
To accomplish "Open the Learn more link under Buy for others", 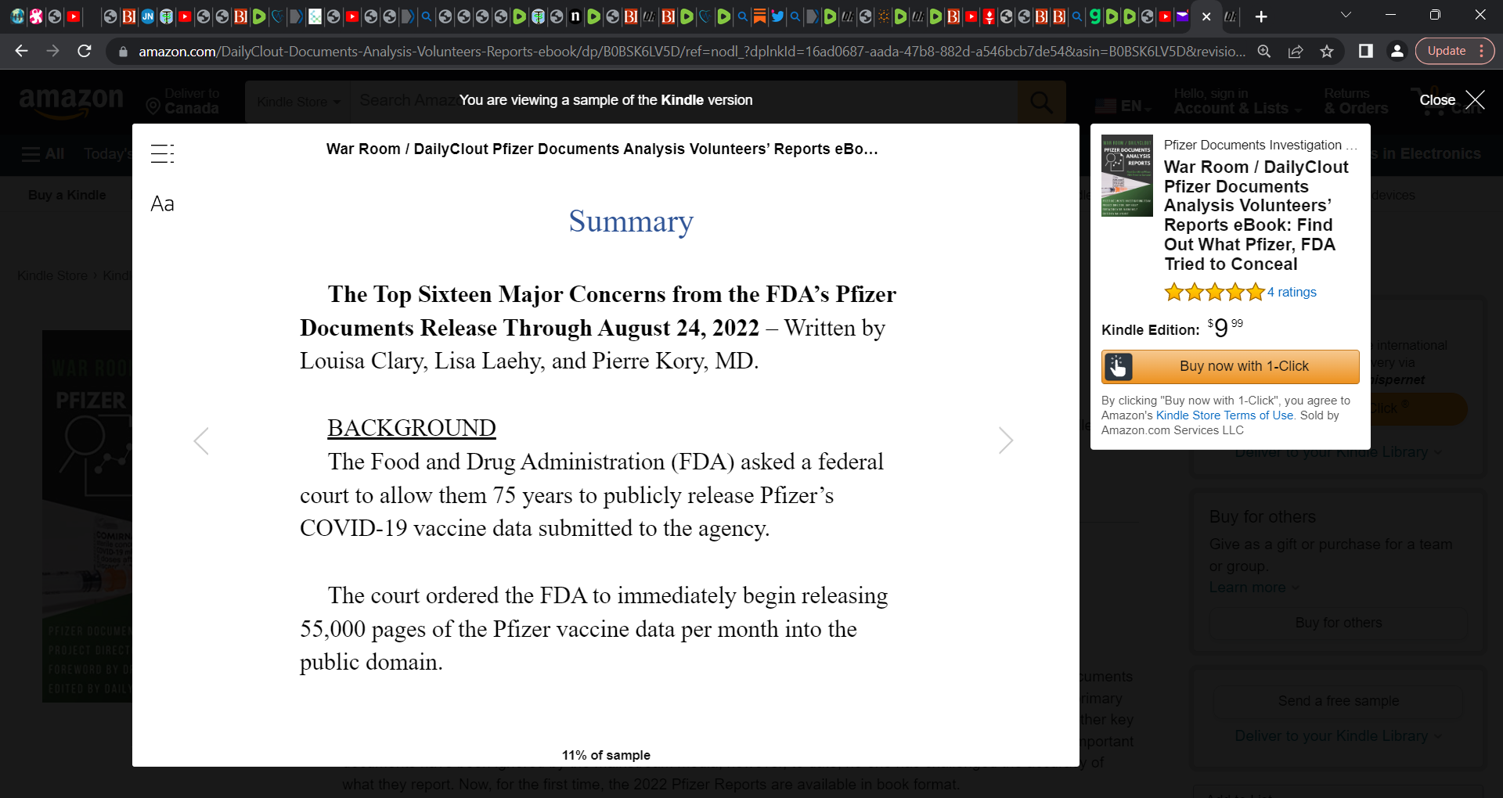I will point(1253,588).
